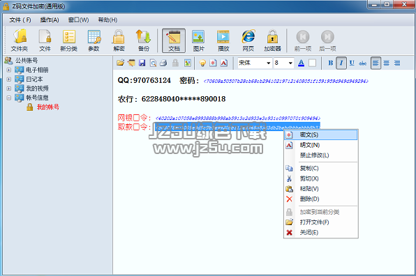Select the 文档 (document) view icon
Image resolution: width=416 pixels, height=276 pixels.
[174, 40]
